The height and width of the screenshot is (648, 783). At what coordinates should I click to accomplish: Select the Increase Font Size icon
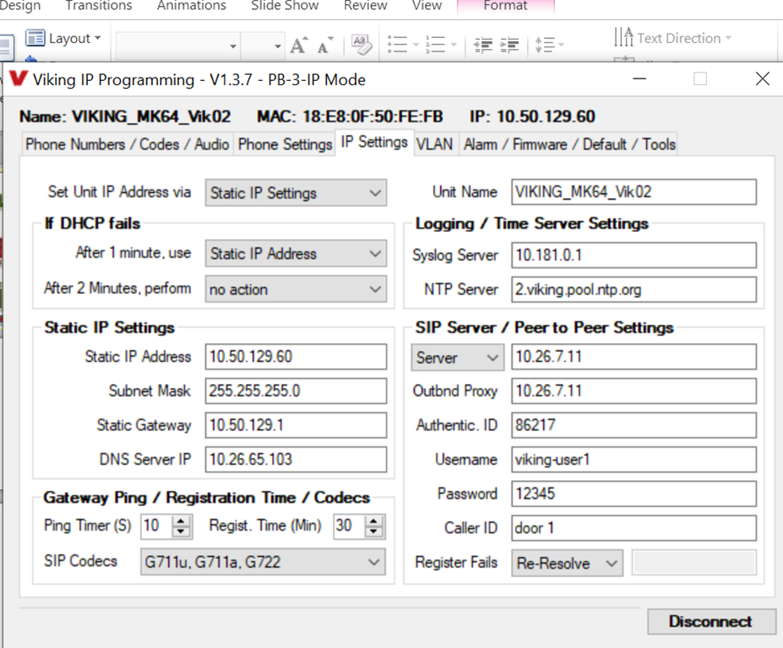(x=297, y=46)
